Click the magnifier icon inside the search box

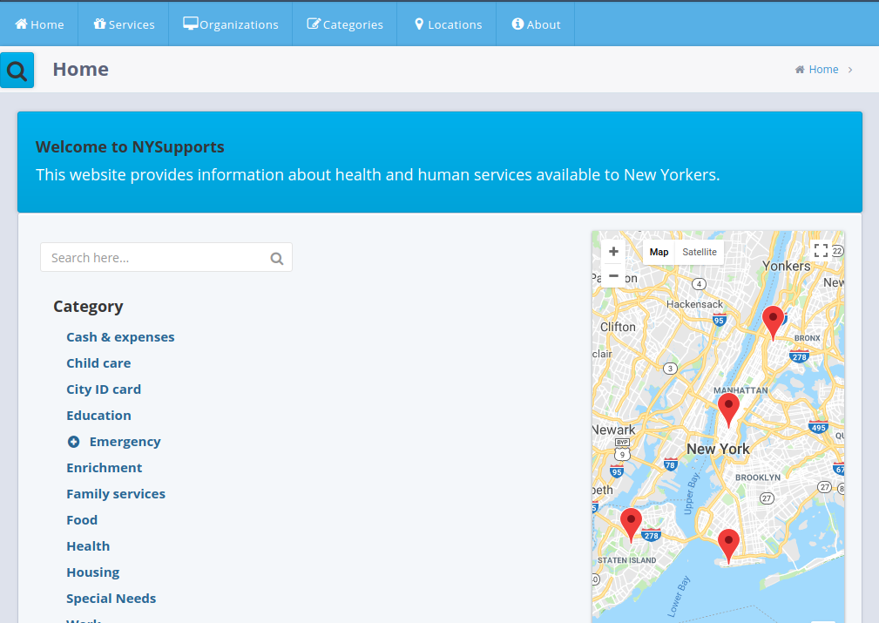point(276,259)
